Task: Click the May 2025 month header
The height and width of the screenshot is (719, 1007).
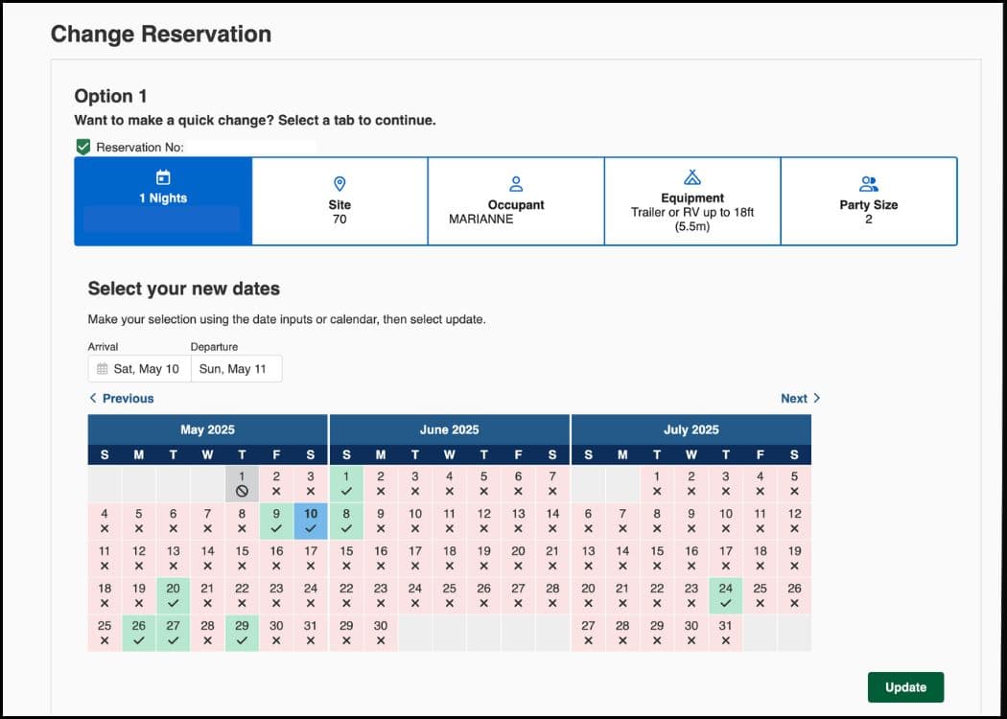Action: click(207, 429)
